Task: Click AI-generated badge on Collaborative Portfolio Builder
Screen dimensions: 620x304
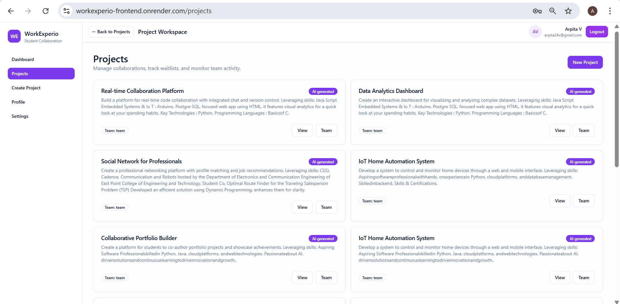Action: tap(323, 239)
